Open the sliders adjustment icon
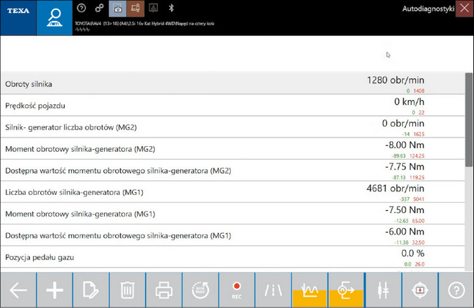474x308 pixels. click(384, 290)
